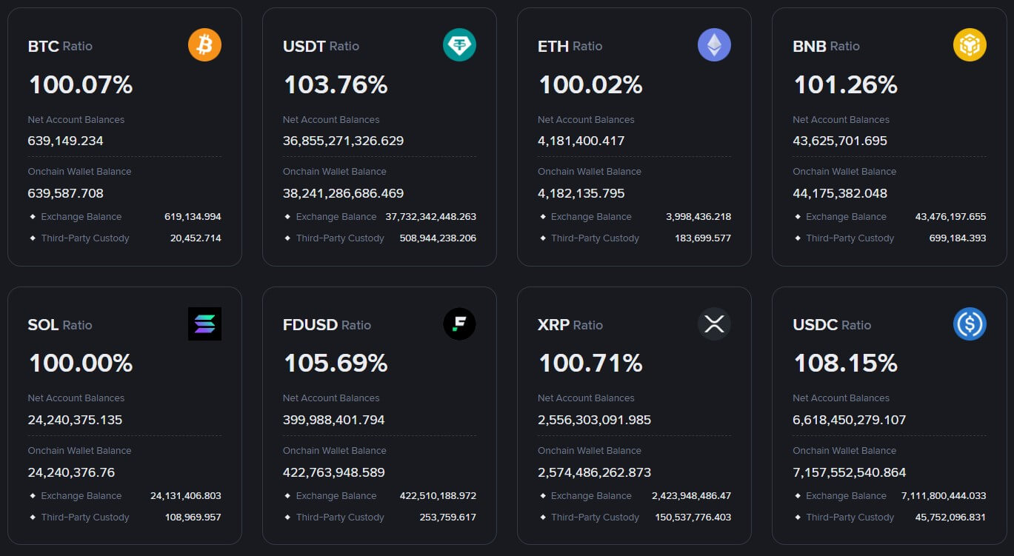This screenshot has width=1014, height=556.
Task: Click the Solana logo icon
Action: 204,324
